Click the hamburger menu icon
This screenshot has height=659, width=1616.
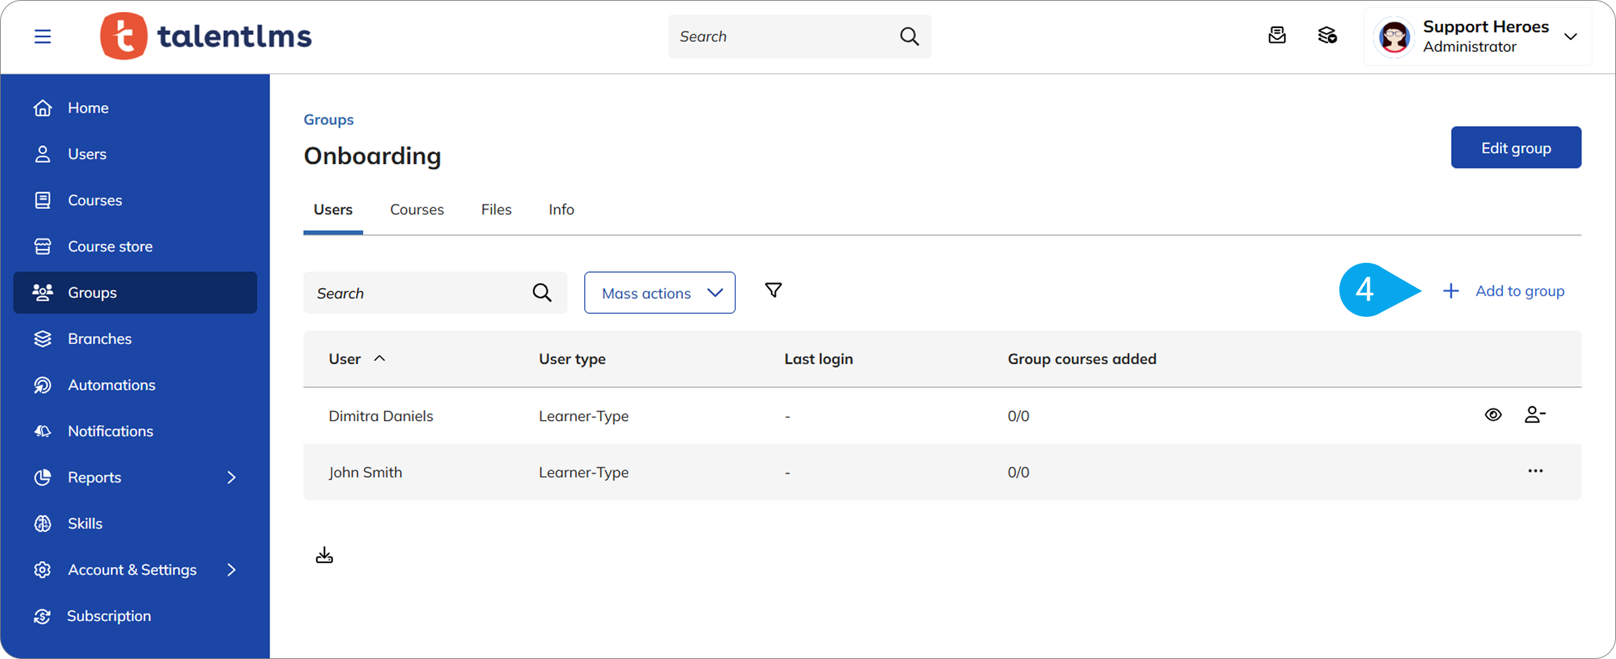43,36
